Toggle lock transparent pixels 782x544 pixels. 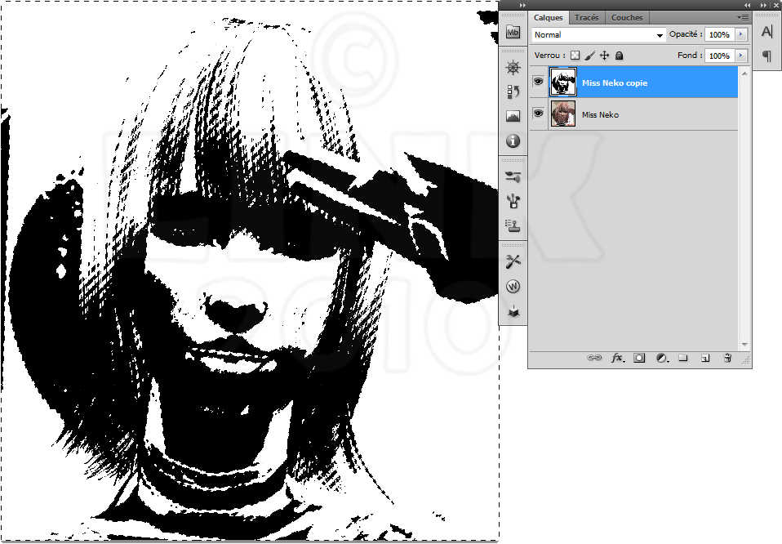pyautogui.click(x=575, y=56)
